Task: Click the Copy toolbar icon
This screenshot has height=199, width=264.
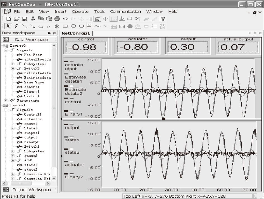Action: 41,18
